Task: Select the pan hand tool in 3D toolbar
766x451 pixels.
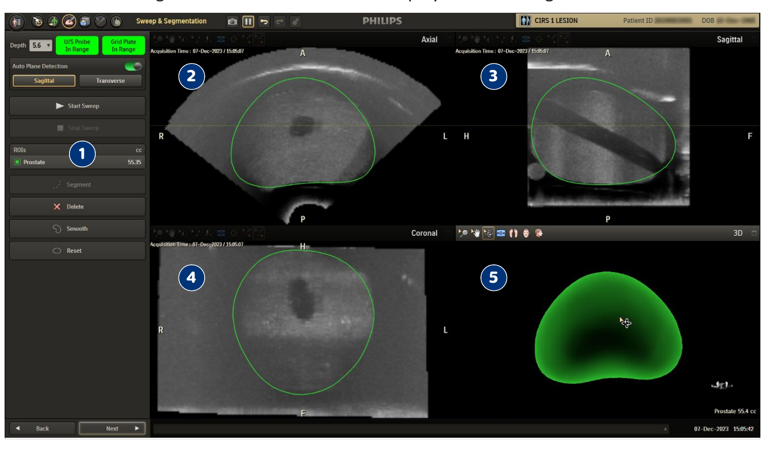Action: 476,233
